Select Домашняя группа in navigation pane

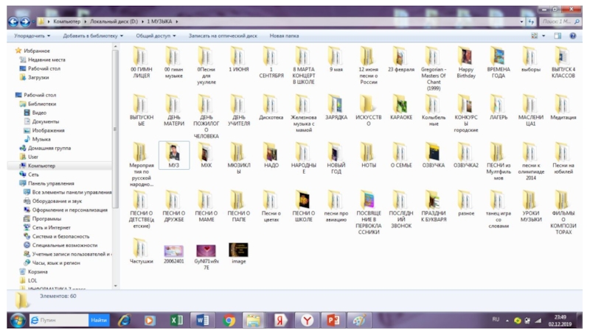[45, 149]
